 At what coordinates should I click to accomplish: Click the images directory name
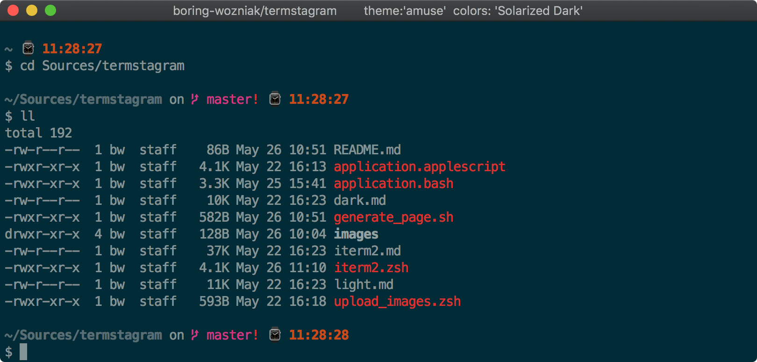[x=356, y=234]
